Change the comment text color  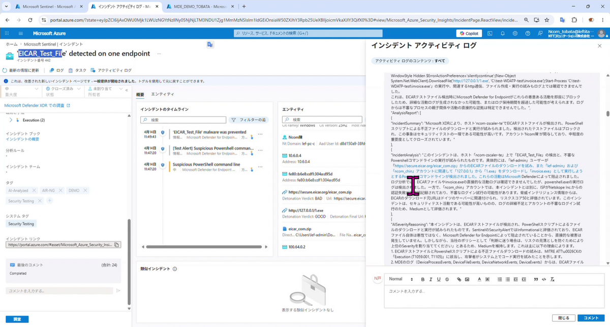(x=479, y=279)
